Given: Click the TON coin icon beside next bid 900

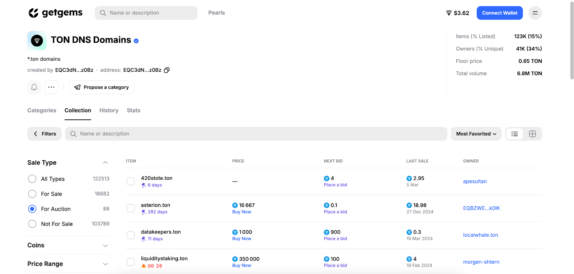Looking at the screenshot, I should coord(326,232).
